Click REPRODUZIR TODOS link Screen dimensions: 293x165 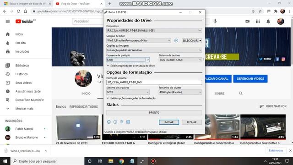pyautogui.click(x=83, y=107)
